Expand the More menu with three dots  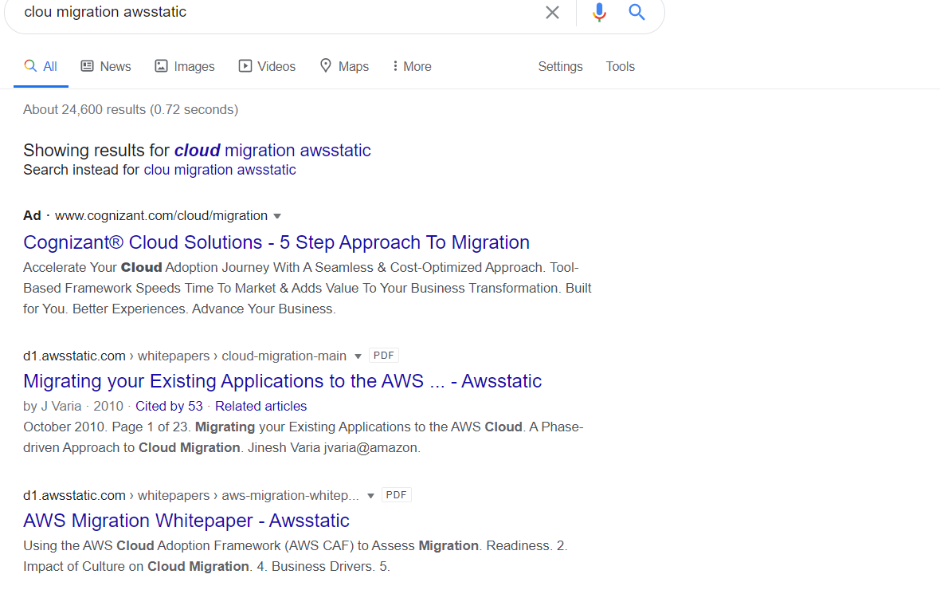pyautogui.click(x=411, y=66)
